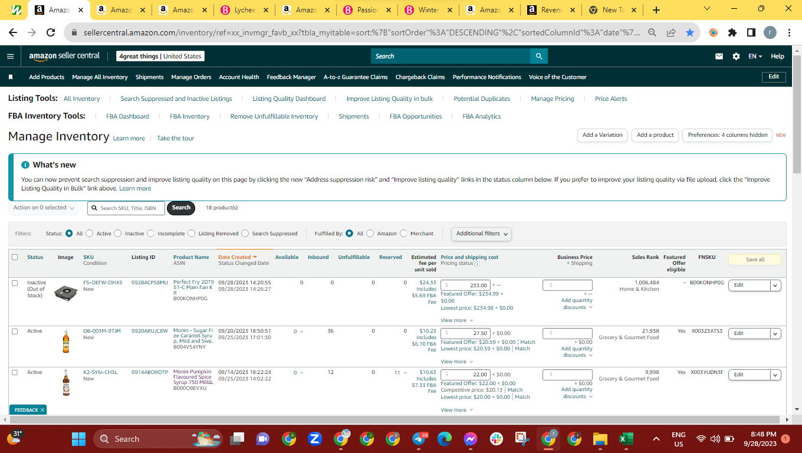Viewport: 802px width, 453px height.
Task: Switch to the New Tab browser tab
Action: click(x=612, y=10)
